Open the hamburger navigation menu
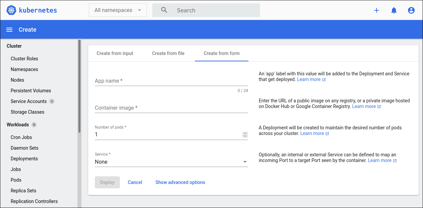Image resolution: width=423 pixels, height=208 pixels. [9, 30]
